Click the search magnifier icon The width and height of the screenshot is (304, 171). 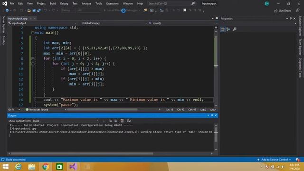point(193,3)
